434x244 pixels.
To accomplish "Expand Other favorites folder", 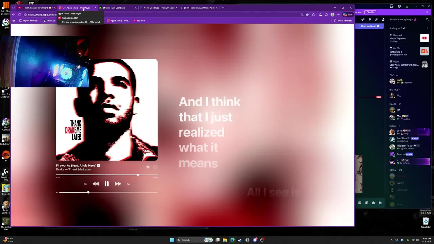I will [x=343, y=21].
